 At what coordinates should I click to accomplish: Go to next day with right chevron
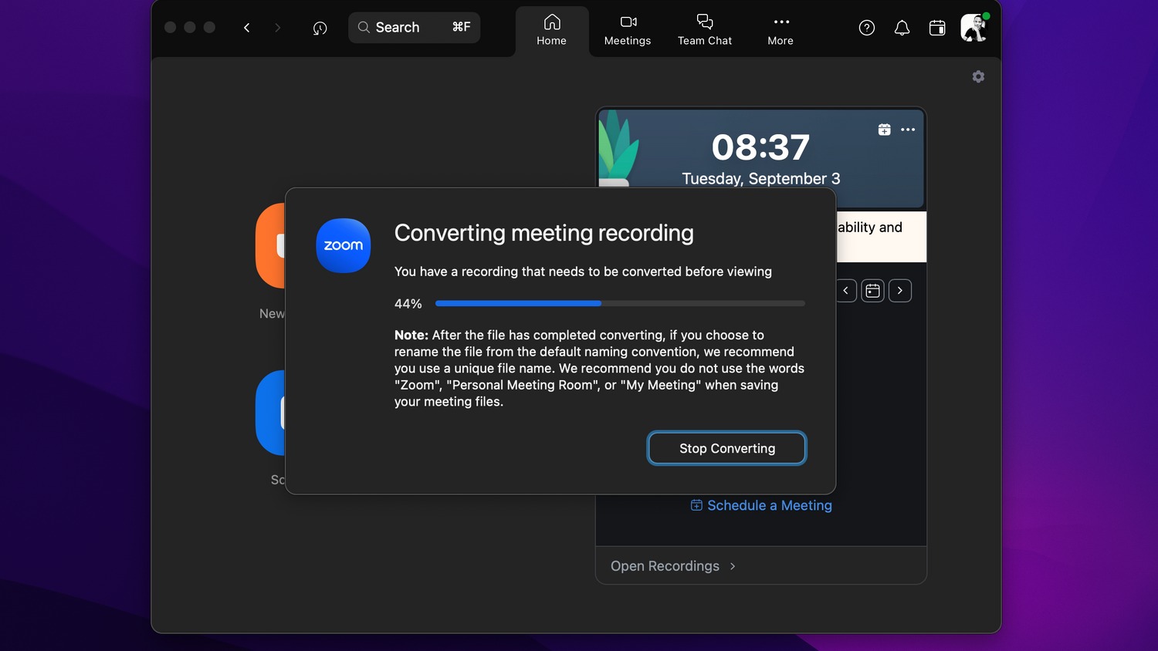(x=900, y=291)
